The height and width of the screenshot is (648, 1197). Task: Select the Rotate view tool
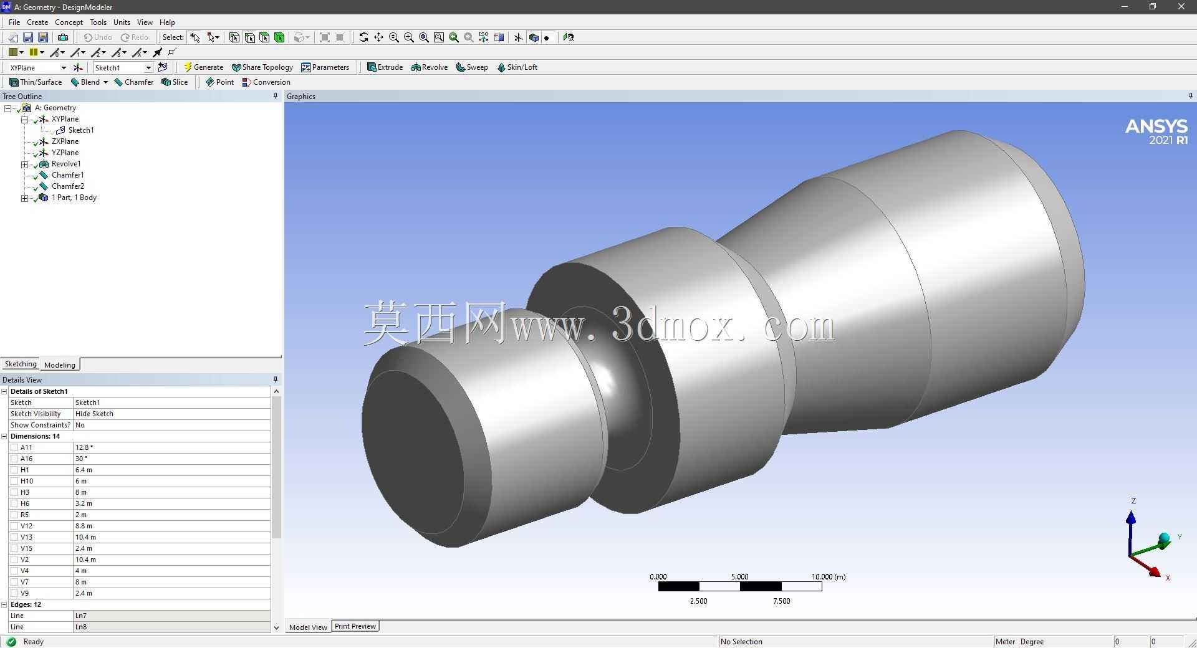pyautogui.click(x=363, y=37)
